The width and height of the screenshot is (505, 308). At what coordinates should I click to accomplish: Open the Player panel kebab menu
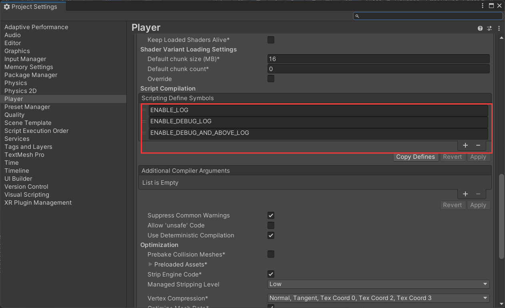point(499,28)
